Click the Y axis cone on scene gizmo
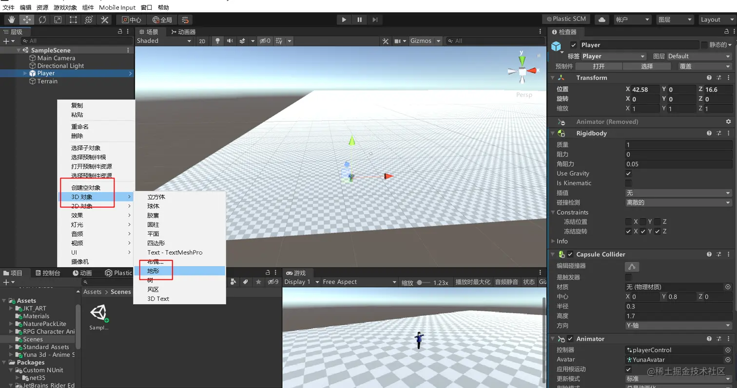The width and height of the screenshot is (737, 388). pyautogui.click(x=522, y=60)
